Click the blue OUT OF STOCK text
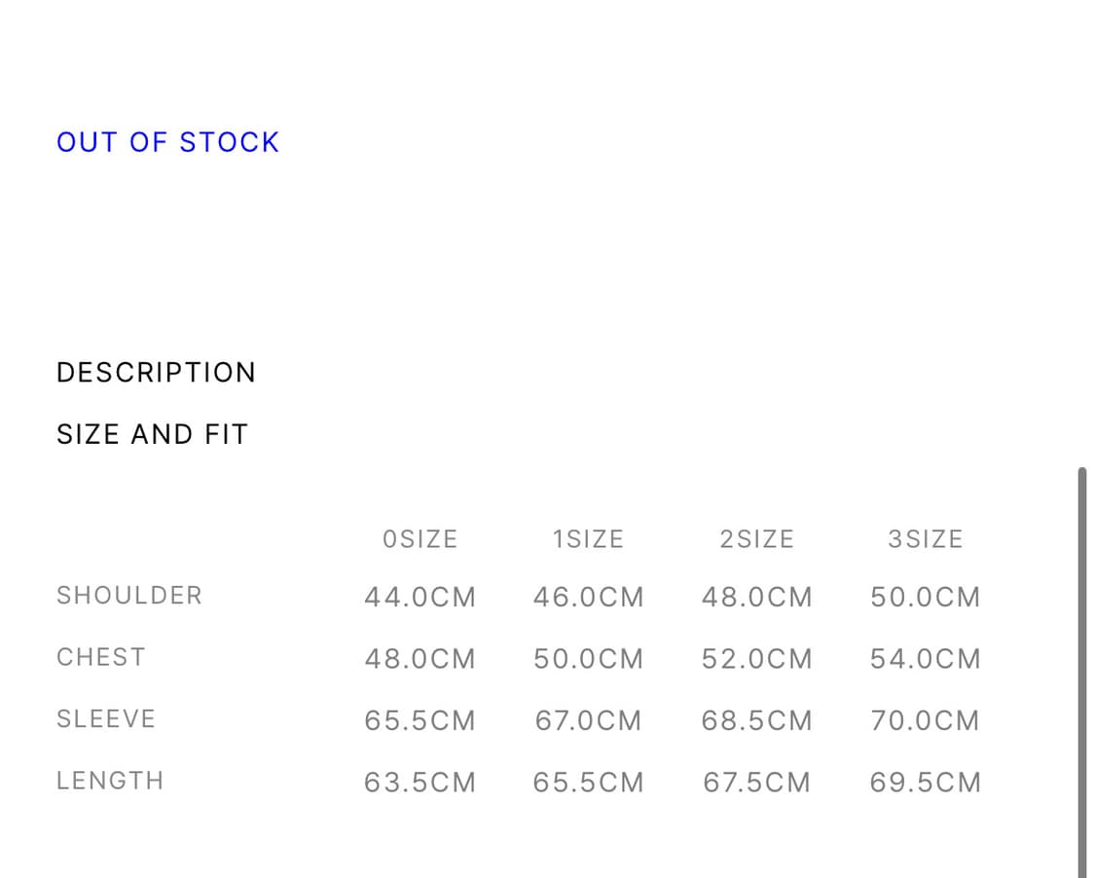Screen dimensions: 1095x878 [167, 142]
